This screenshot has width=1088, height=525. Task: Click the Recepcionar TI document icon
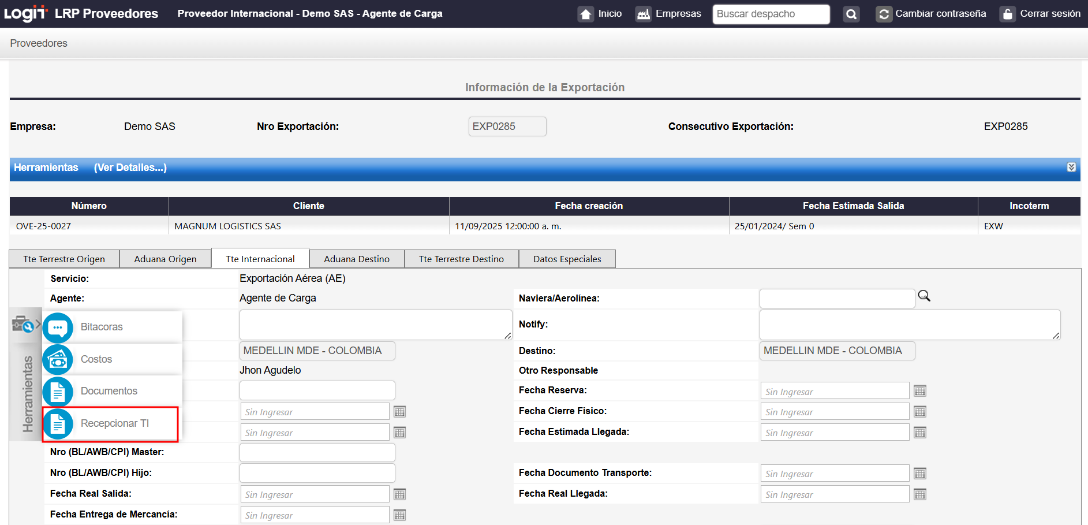coord(58,424)
